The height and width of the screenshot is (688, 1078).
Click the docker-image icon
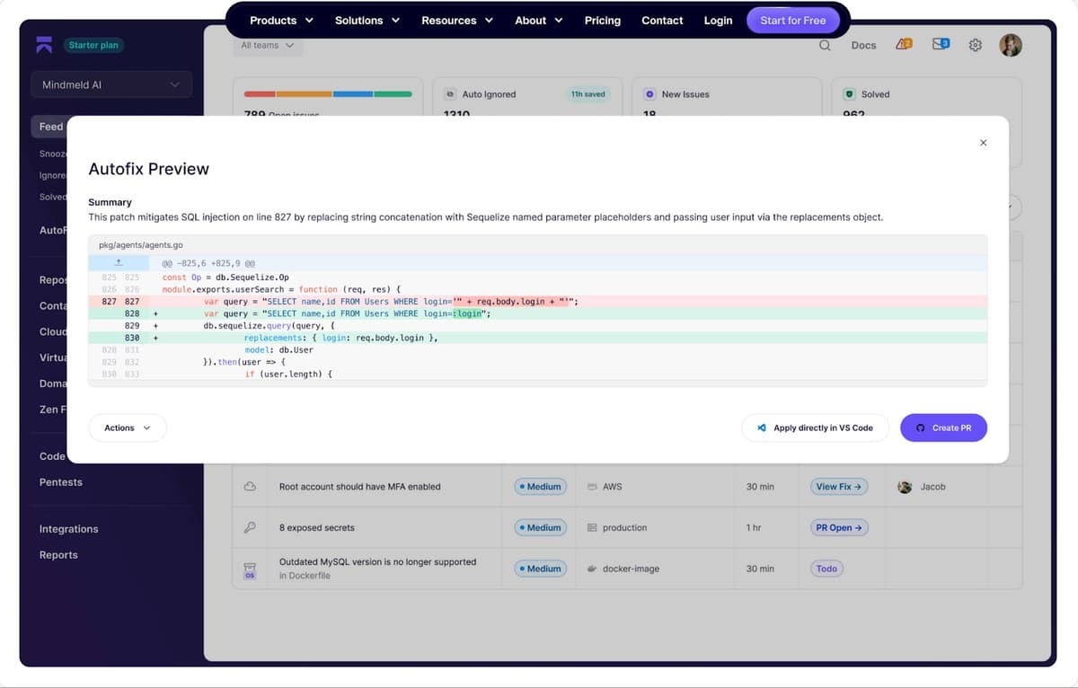592,569
